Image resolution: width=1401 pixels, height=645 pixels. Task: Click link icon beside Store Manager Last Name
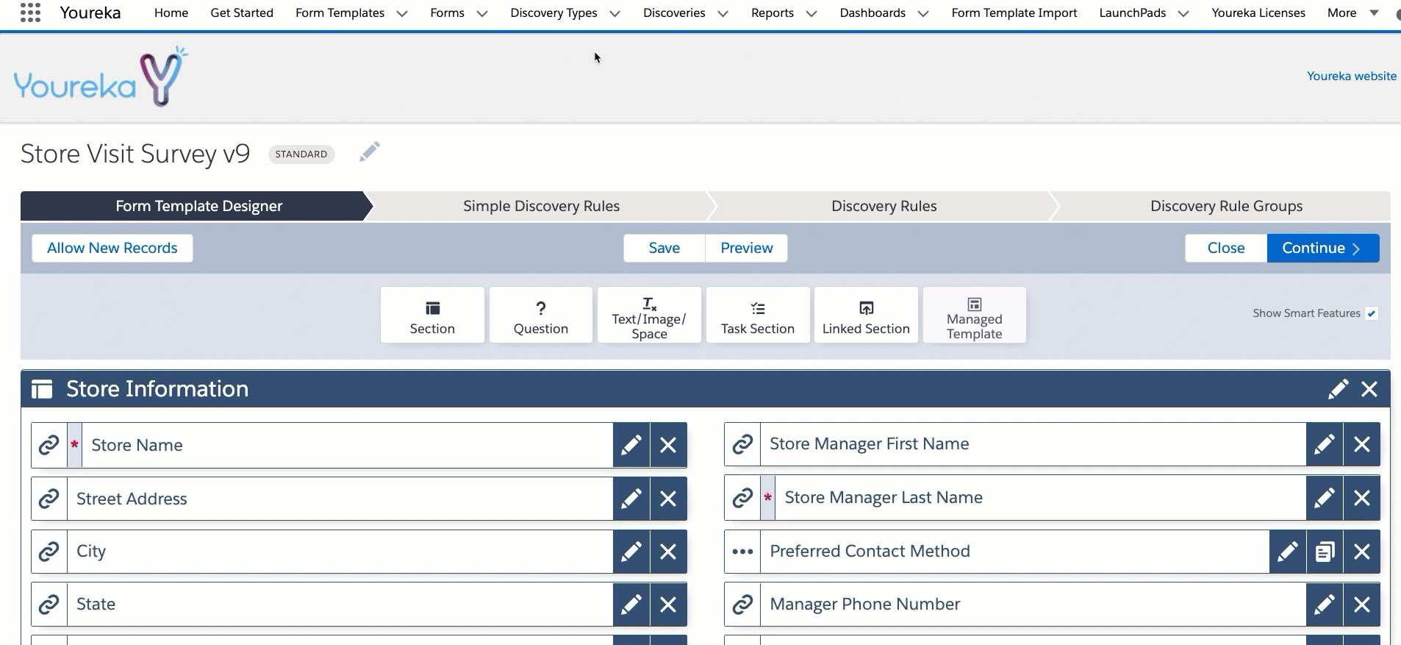click(742, 498)
